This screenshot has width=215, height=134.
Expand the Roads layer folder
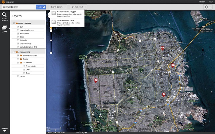(x=18, y=59)
